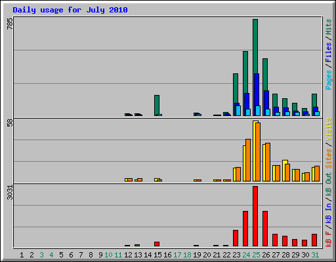Click day 7 on the x-axis
336x262 pixels.
81,255
